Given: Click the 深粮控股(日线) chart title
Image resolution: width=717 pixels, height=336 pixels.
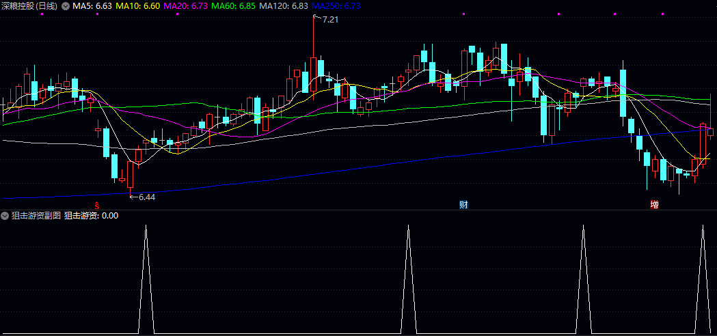Looking at the screenshot, I should point(29,6).
